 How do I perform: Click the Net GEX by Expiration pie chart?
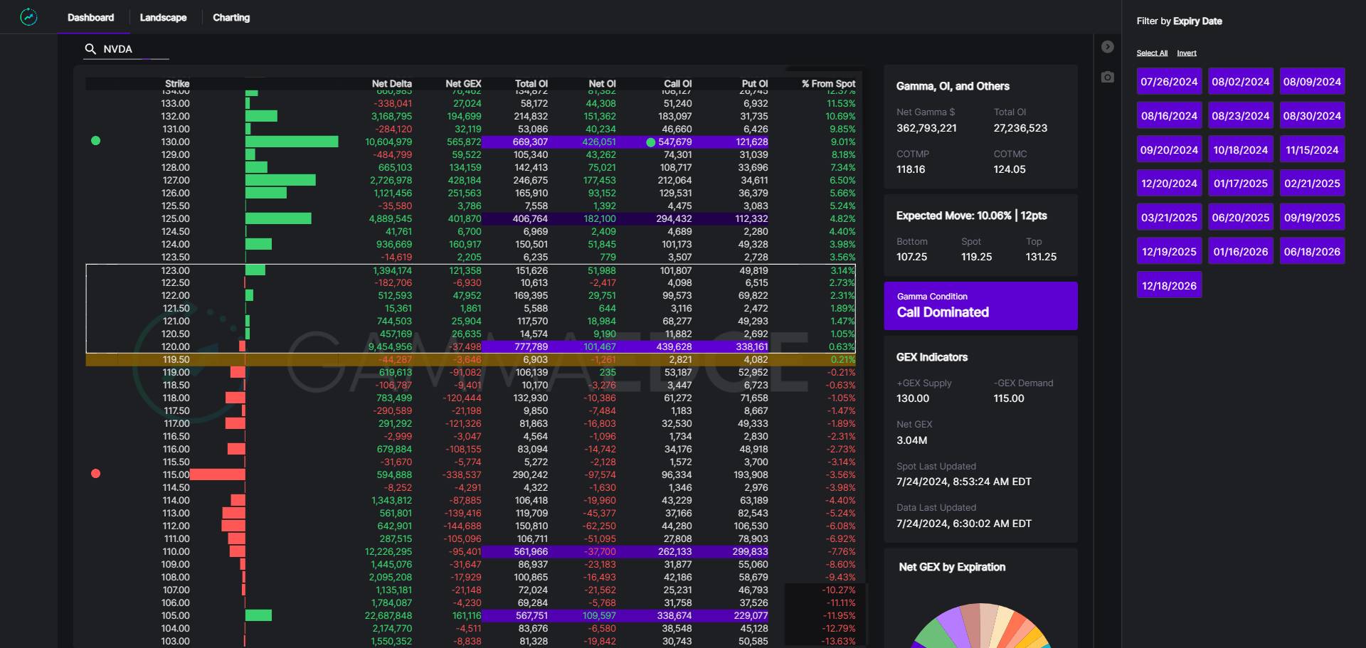pyautogui.click(x=980, y=626)
